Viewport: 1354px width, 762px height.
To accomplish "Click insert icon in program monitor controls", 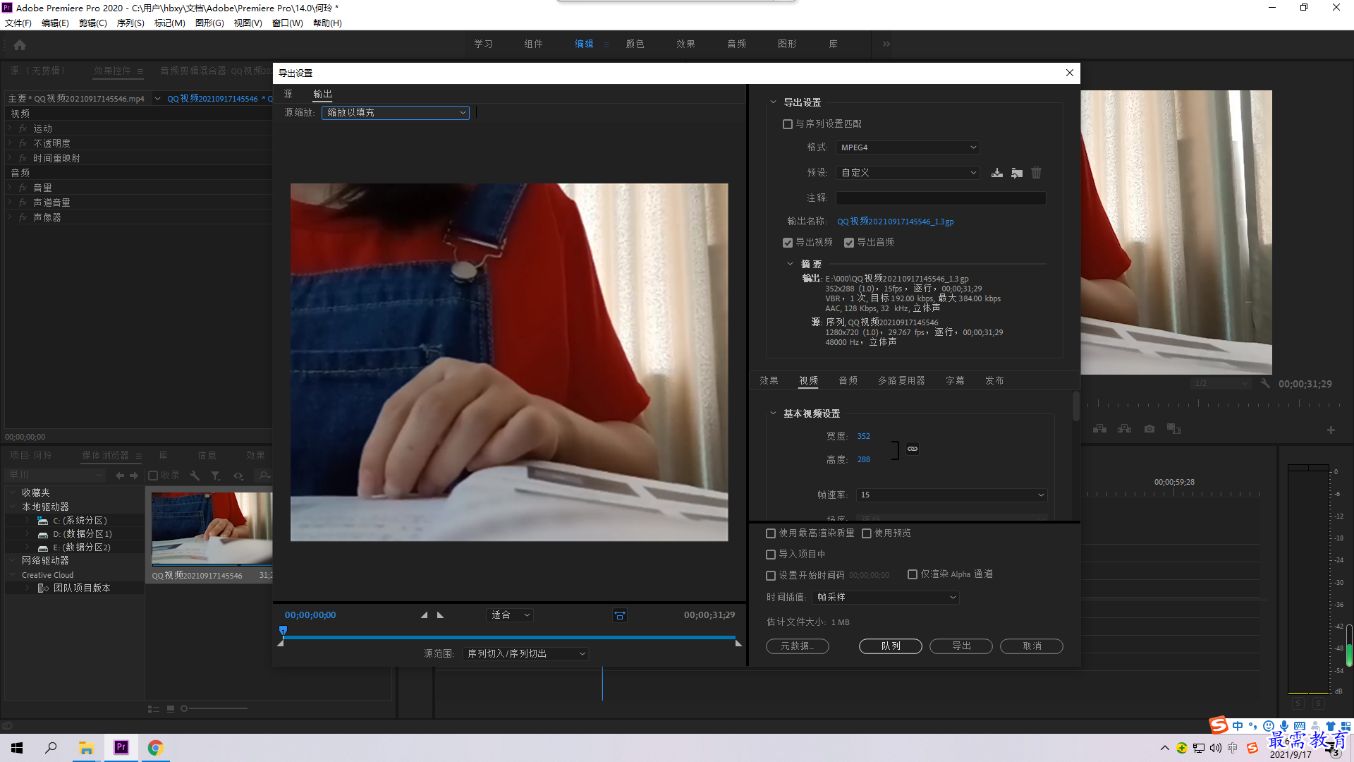I will point(1100,429).
